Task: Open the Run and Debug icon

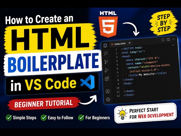Action: [x=106, y=70]
